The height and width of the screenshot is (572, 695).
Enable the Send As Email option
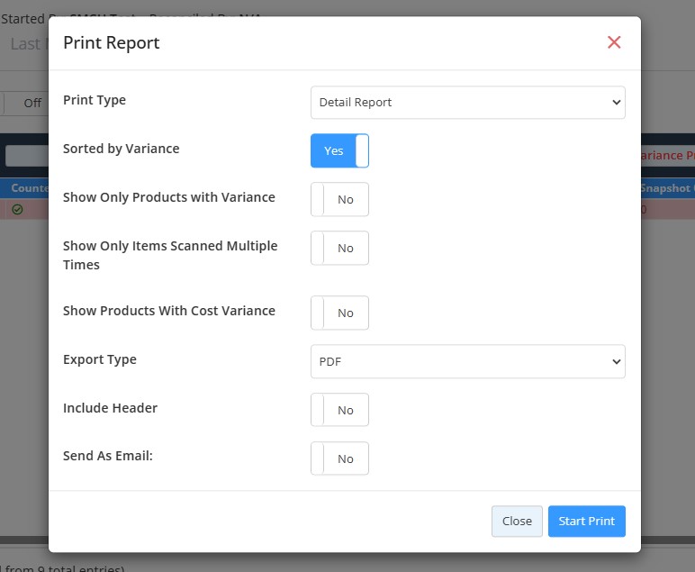coord(339,459)
